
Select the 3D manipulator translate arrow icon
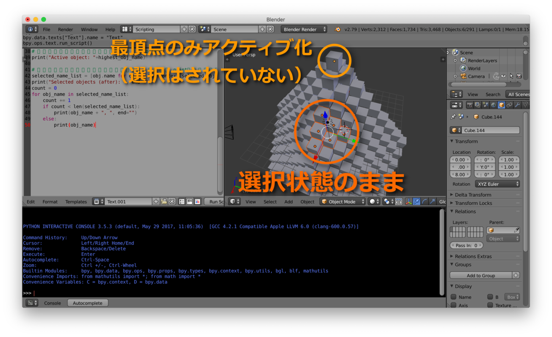pyautogui.click(x=416, y=202)
